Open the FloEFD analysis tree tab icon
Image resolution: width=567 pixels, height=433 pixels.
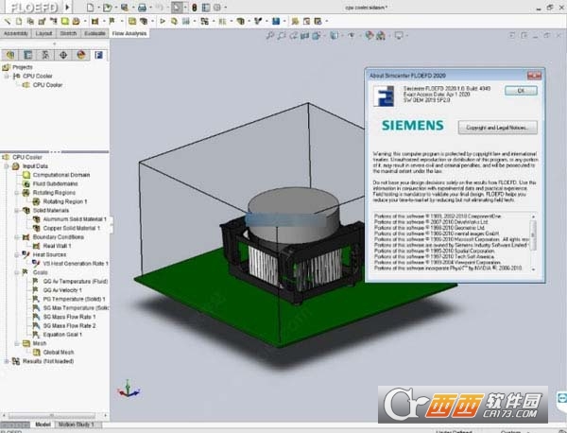(98, 55)
